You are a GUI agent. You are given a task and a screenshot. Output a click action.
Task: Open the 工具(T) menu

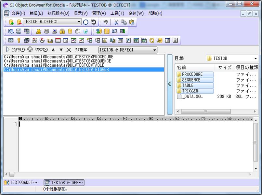(117, 13)
